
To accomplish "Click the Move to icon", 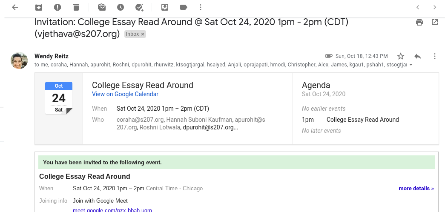I will (x=165, y=7).
